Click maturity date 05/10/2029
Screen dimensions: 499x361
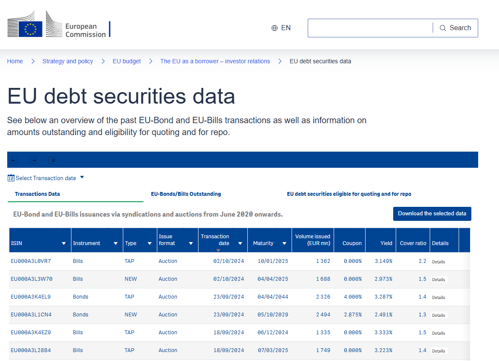pos(273,315)
